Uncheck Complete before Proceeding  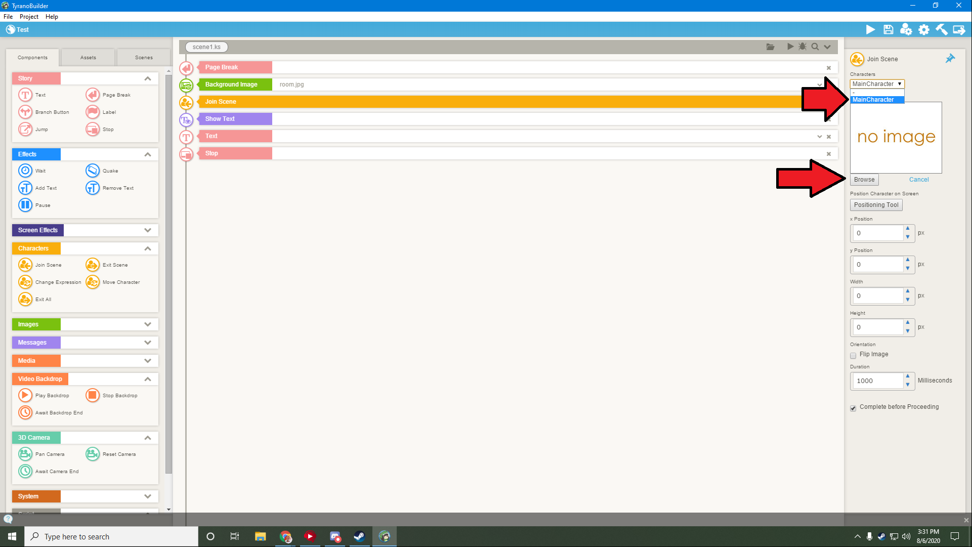tap(853, 408)
